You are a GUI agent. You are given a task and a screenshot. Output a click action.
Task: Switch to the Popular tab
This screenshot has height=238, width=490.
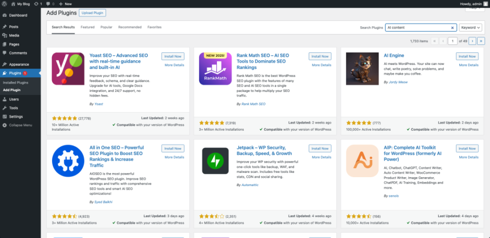point(106,27)
